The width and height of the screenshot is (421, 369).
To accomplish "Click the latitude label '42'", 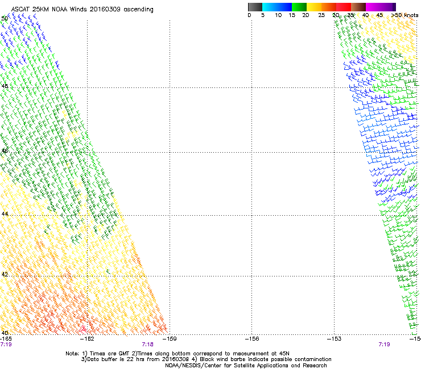I will tap(5, 274).
